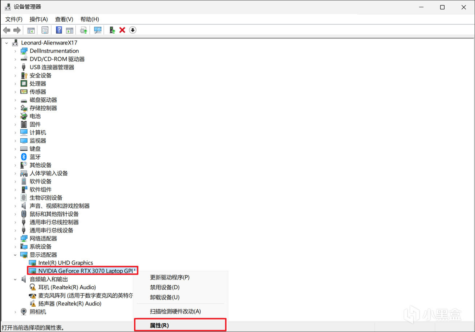Expand the DVD/CD-ROM 驱动器 category
475x332 pixels.
pyautogui.click(x=15, y=59)
